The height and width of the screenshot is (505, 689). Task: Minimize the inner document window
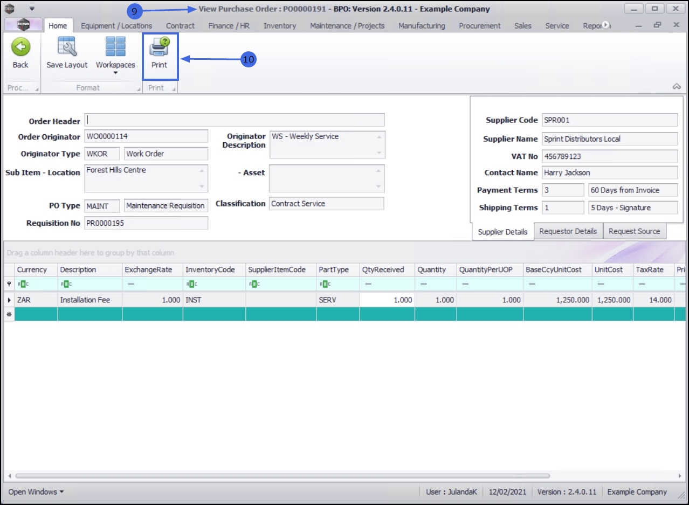click(x=639, y=25)
